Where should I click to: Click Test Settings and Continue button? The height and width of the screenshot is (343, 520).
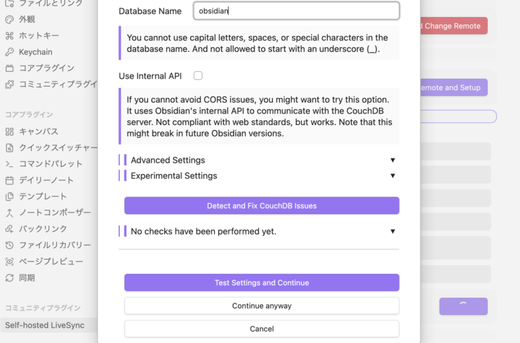click(261, 283)
